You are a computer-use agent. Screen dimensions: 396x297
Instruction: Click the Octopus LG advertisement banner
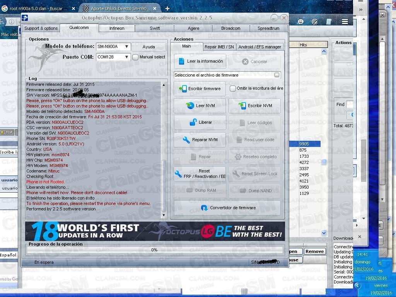click(155, 231)
